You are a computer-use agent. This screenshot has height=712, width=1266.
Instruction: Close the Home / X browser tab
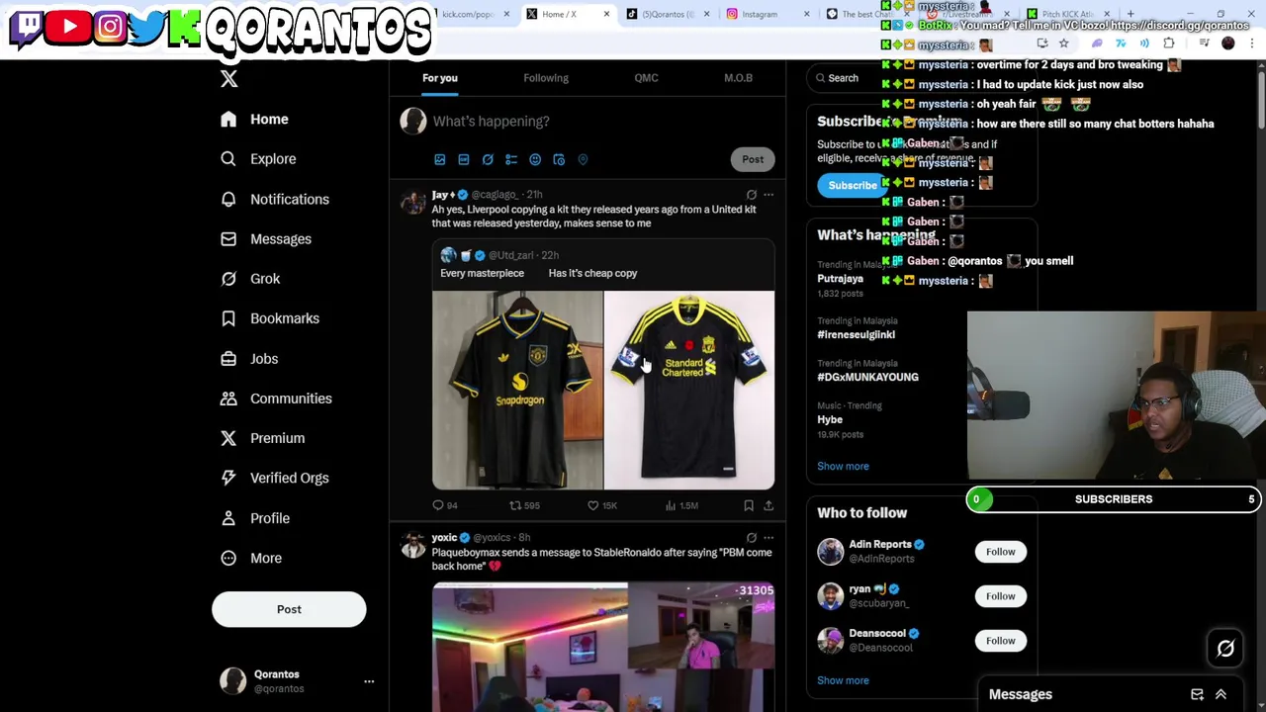(x=606, y=14)
